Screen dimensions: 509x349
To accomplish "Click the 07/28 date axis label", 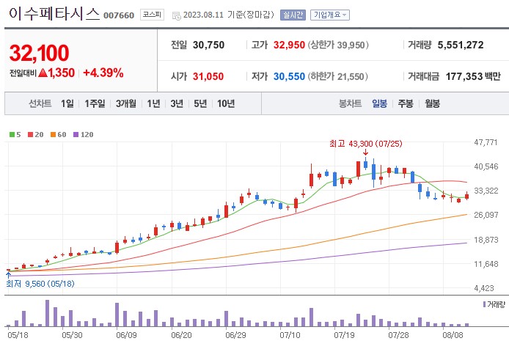I will [399, 335].
